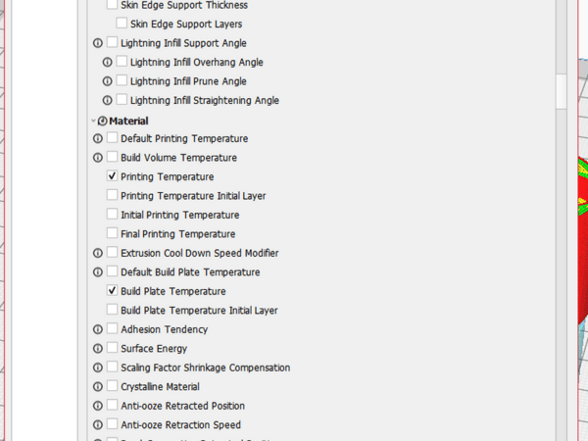Viewport: 588px width, 441px height.
Task: Click info icon next to Crystalline Material
Action: point(98,387)
